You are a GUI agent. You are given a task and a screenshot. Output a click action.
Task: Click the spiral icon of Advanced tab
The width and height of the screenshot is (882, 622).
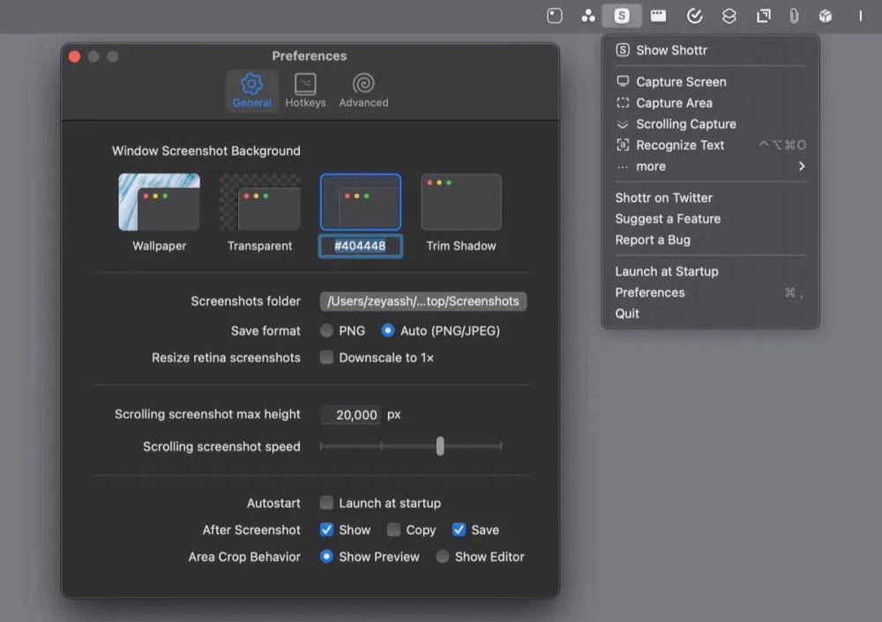363,84
